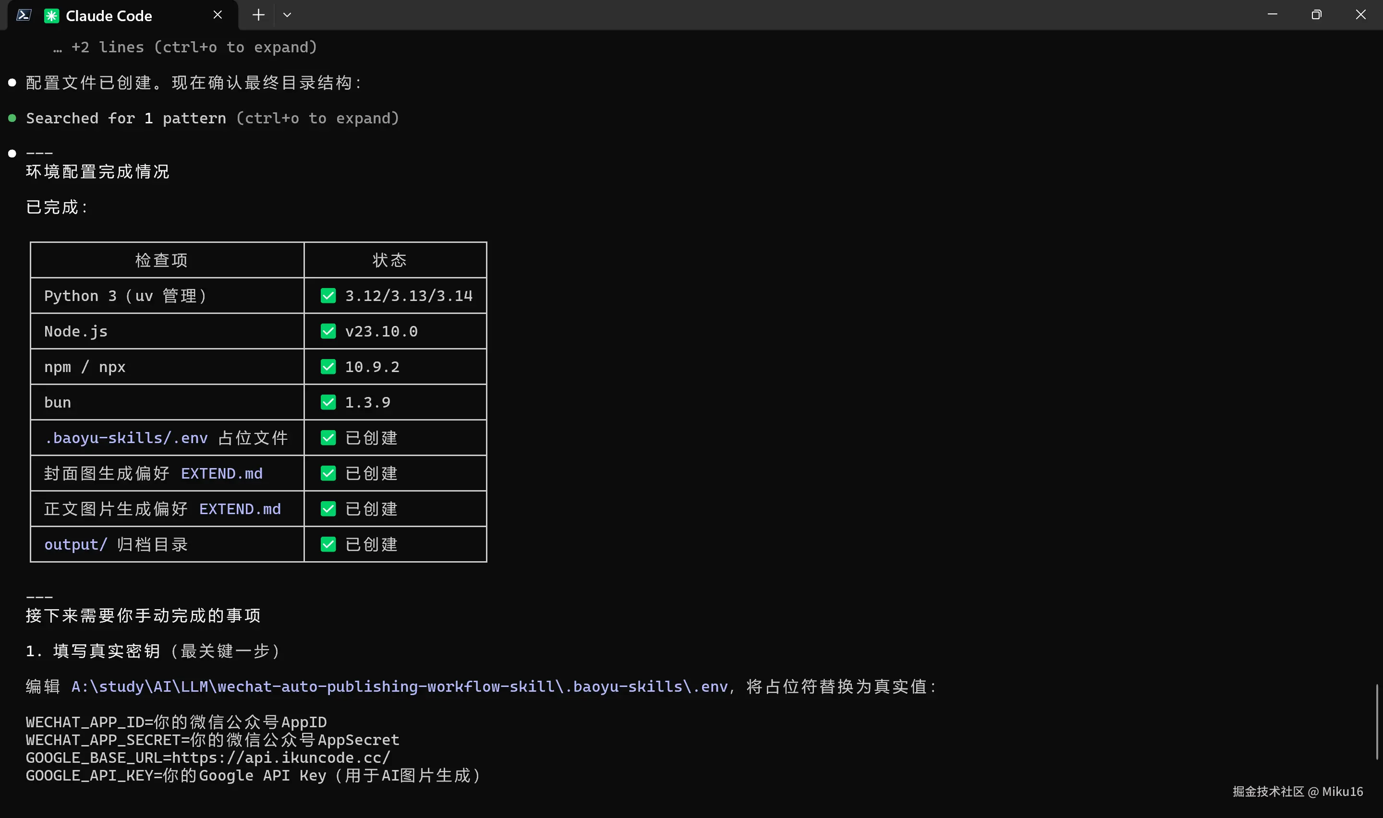Click the green check for output/ archive directory
Screen dimensions: 1383x818
tap(328, 544)
